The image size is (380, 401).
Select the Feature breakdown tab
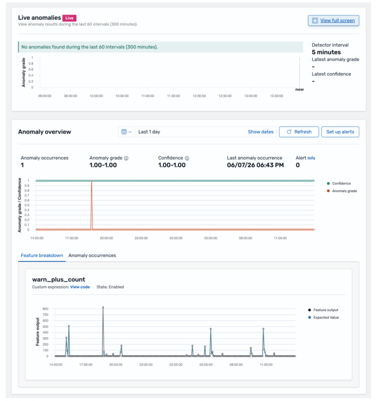tap(42, 255)
